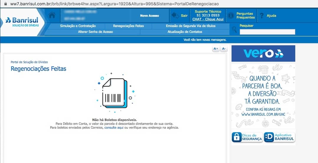Open Simulação e Contratação menu
The image size is (318, 163).
point(78,26)
